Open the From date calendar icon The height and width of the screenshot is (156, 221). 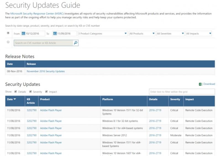23,34
